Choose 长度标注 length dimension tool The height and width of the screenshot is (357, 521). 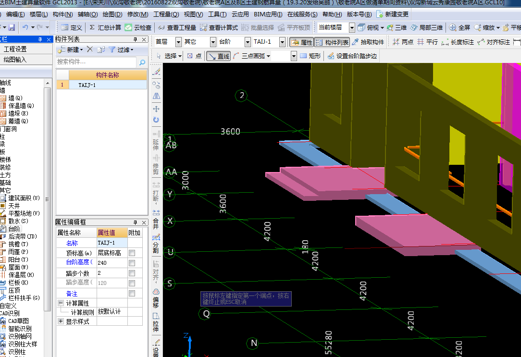pos(458,42)
